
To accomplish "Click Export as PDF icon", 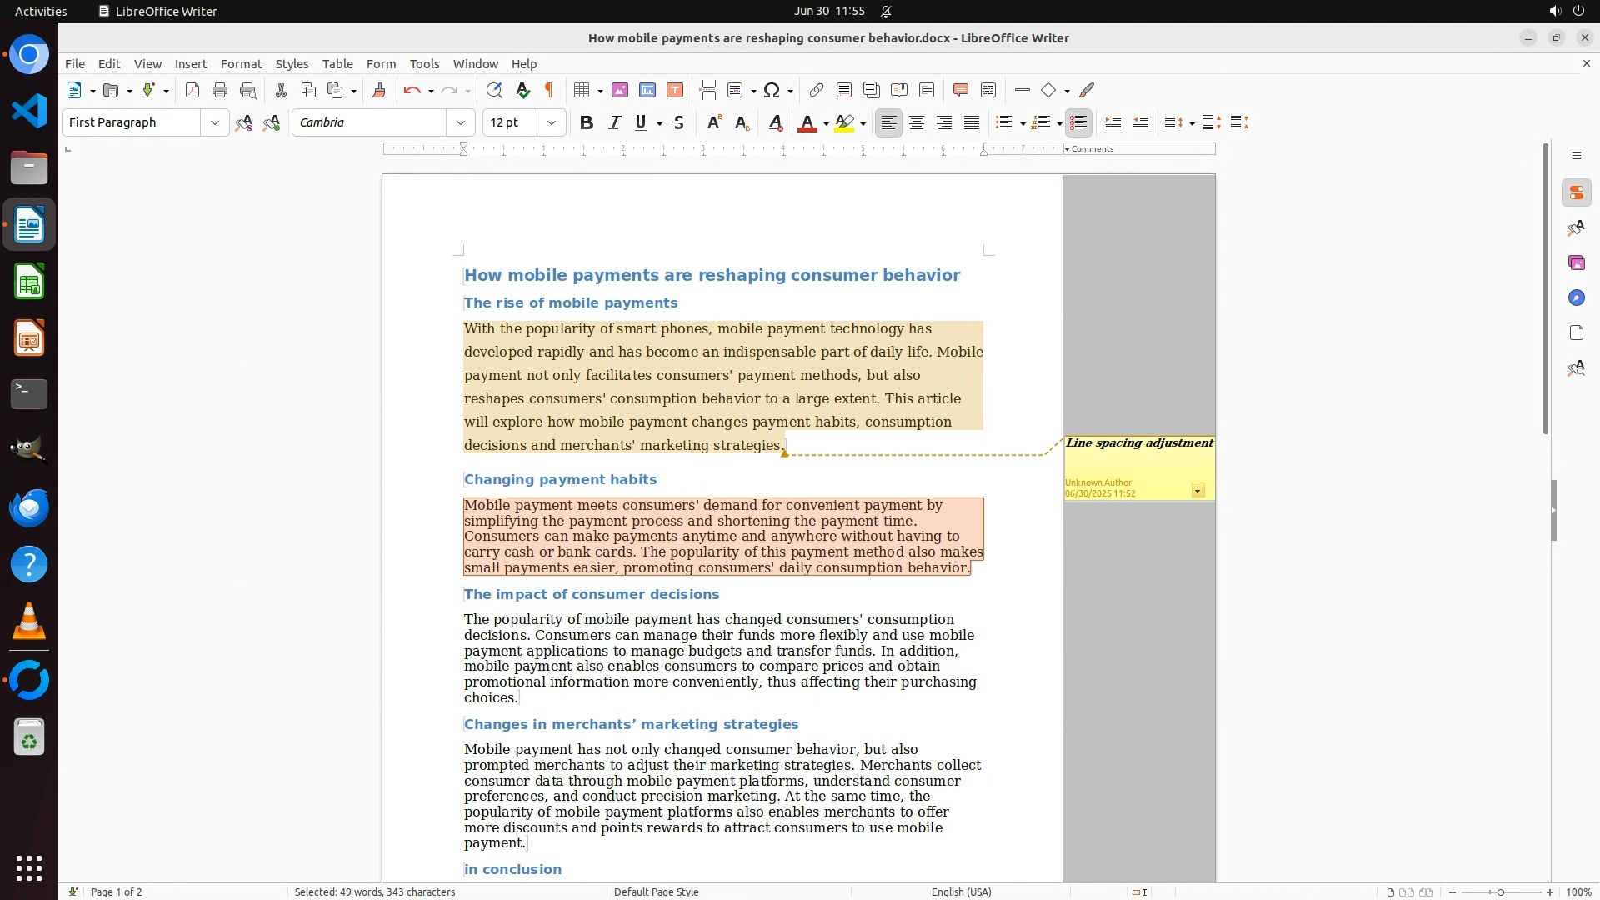I will pos(192,90).
